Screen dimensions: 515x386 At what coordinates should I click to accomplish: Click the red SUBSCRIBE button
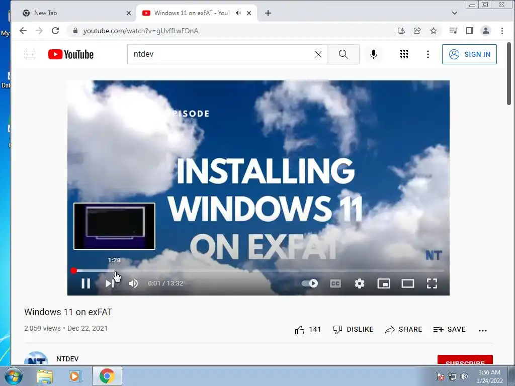pos(465,360)
